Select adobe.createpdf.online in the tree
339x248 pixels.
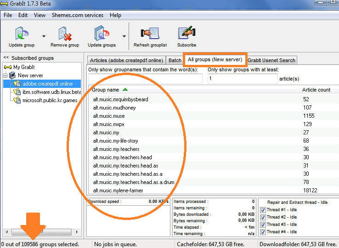point(48,84)
